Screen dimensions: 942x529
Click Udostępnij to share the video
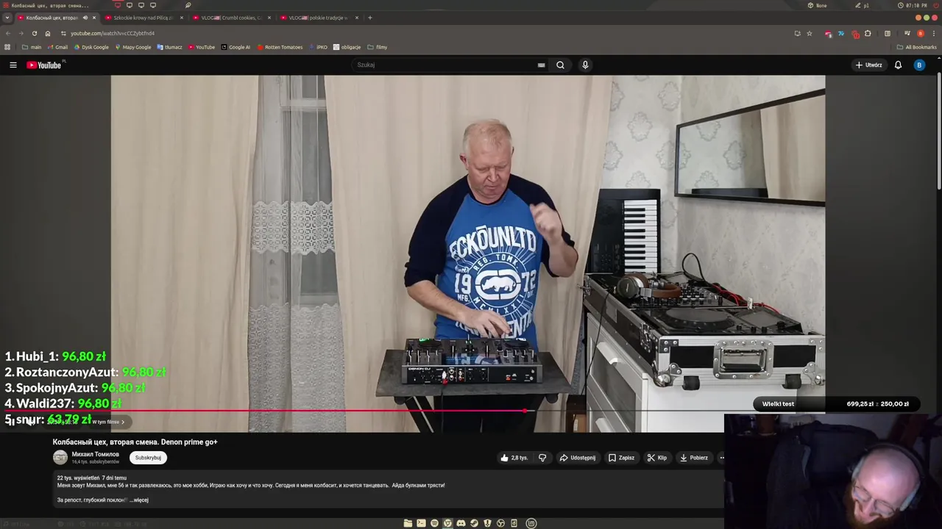(578, 458)
